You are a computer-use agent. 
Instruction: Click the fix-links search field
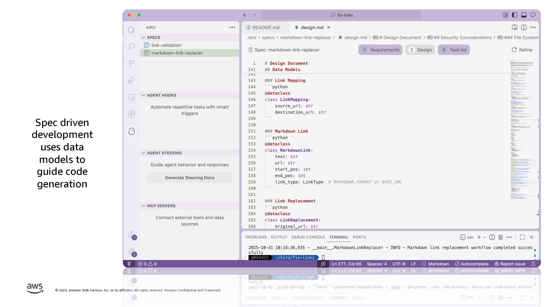tap(341, 15)
